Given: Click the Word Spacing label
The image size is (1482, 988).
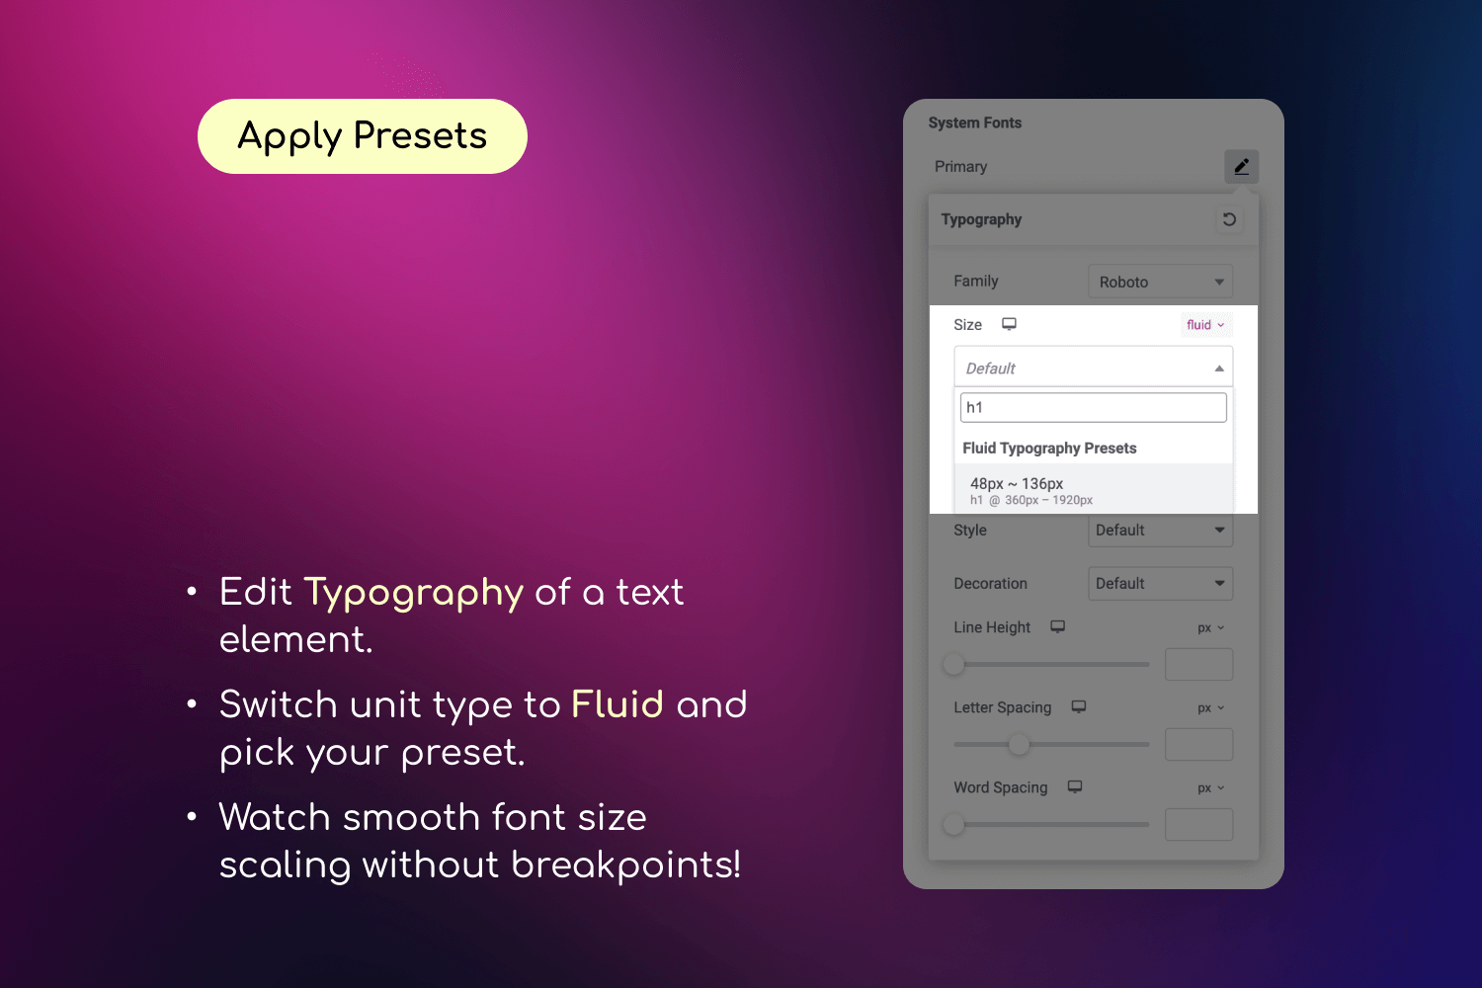Looking at the screenshot, I should [x=1001, y=787].
